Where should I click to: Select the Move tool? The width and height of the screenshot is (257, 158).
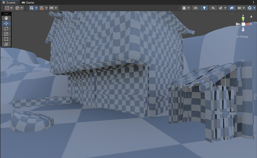point(6,23)
